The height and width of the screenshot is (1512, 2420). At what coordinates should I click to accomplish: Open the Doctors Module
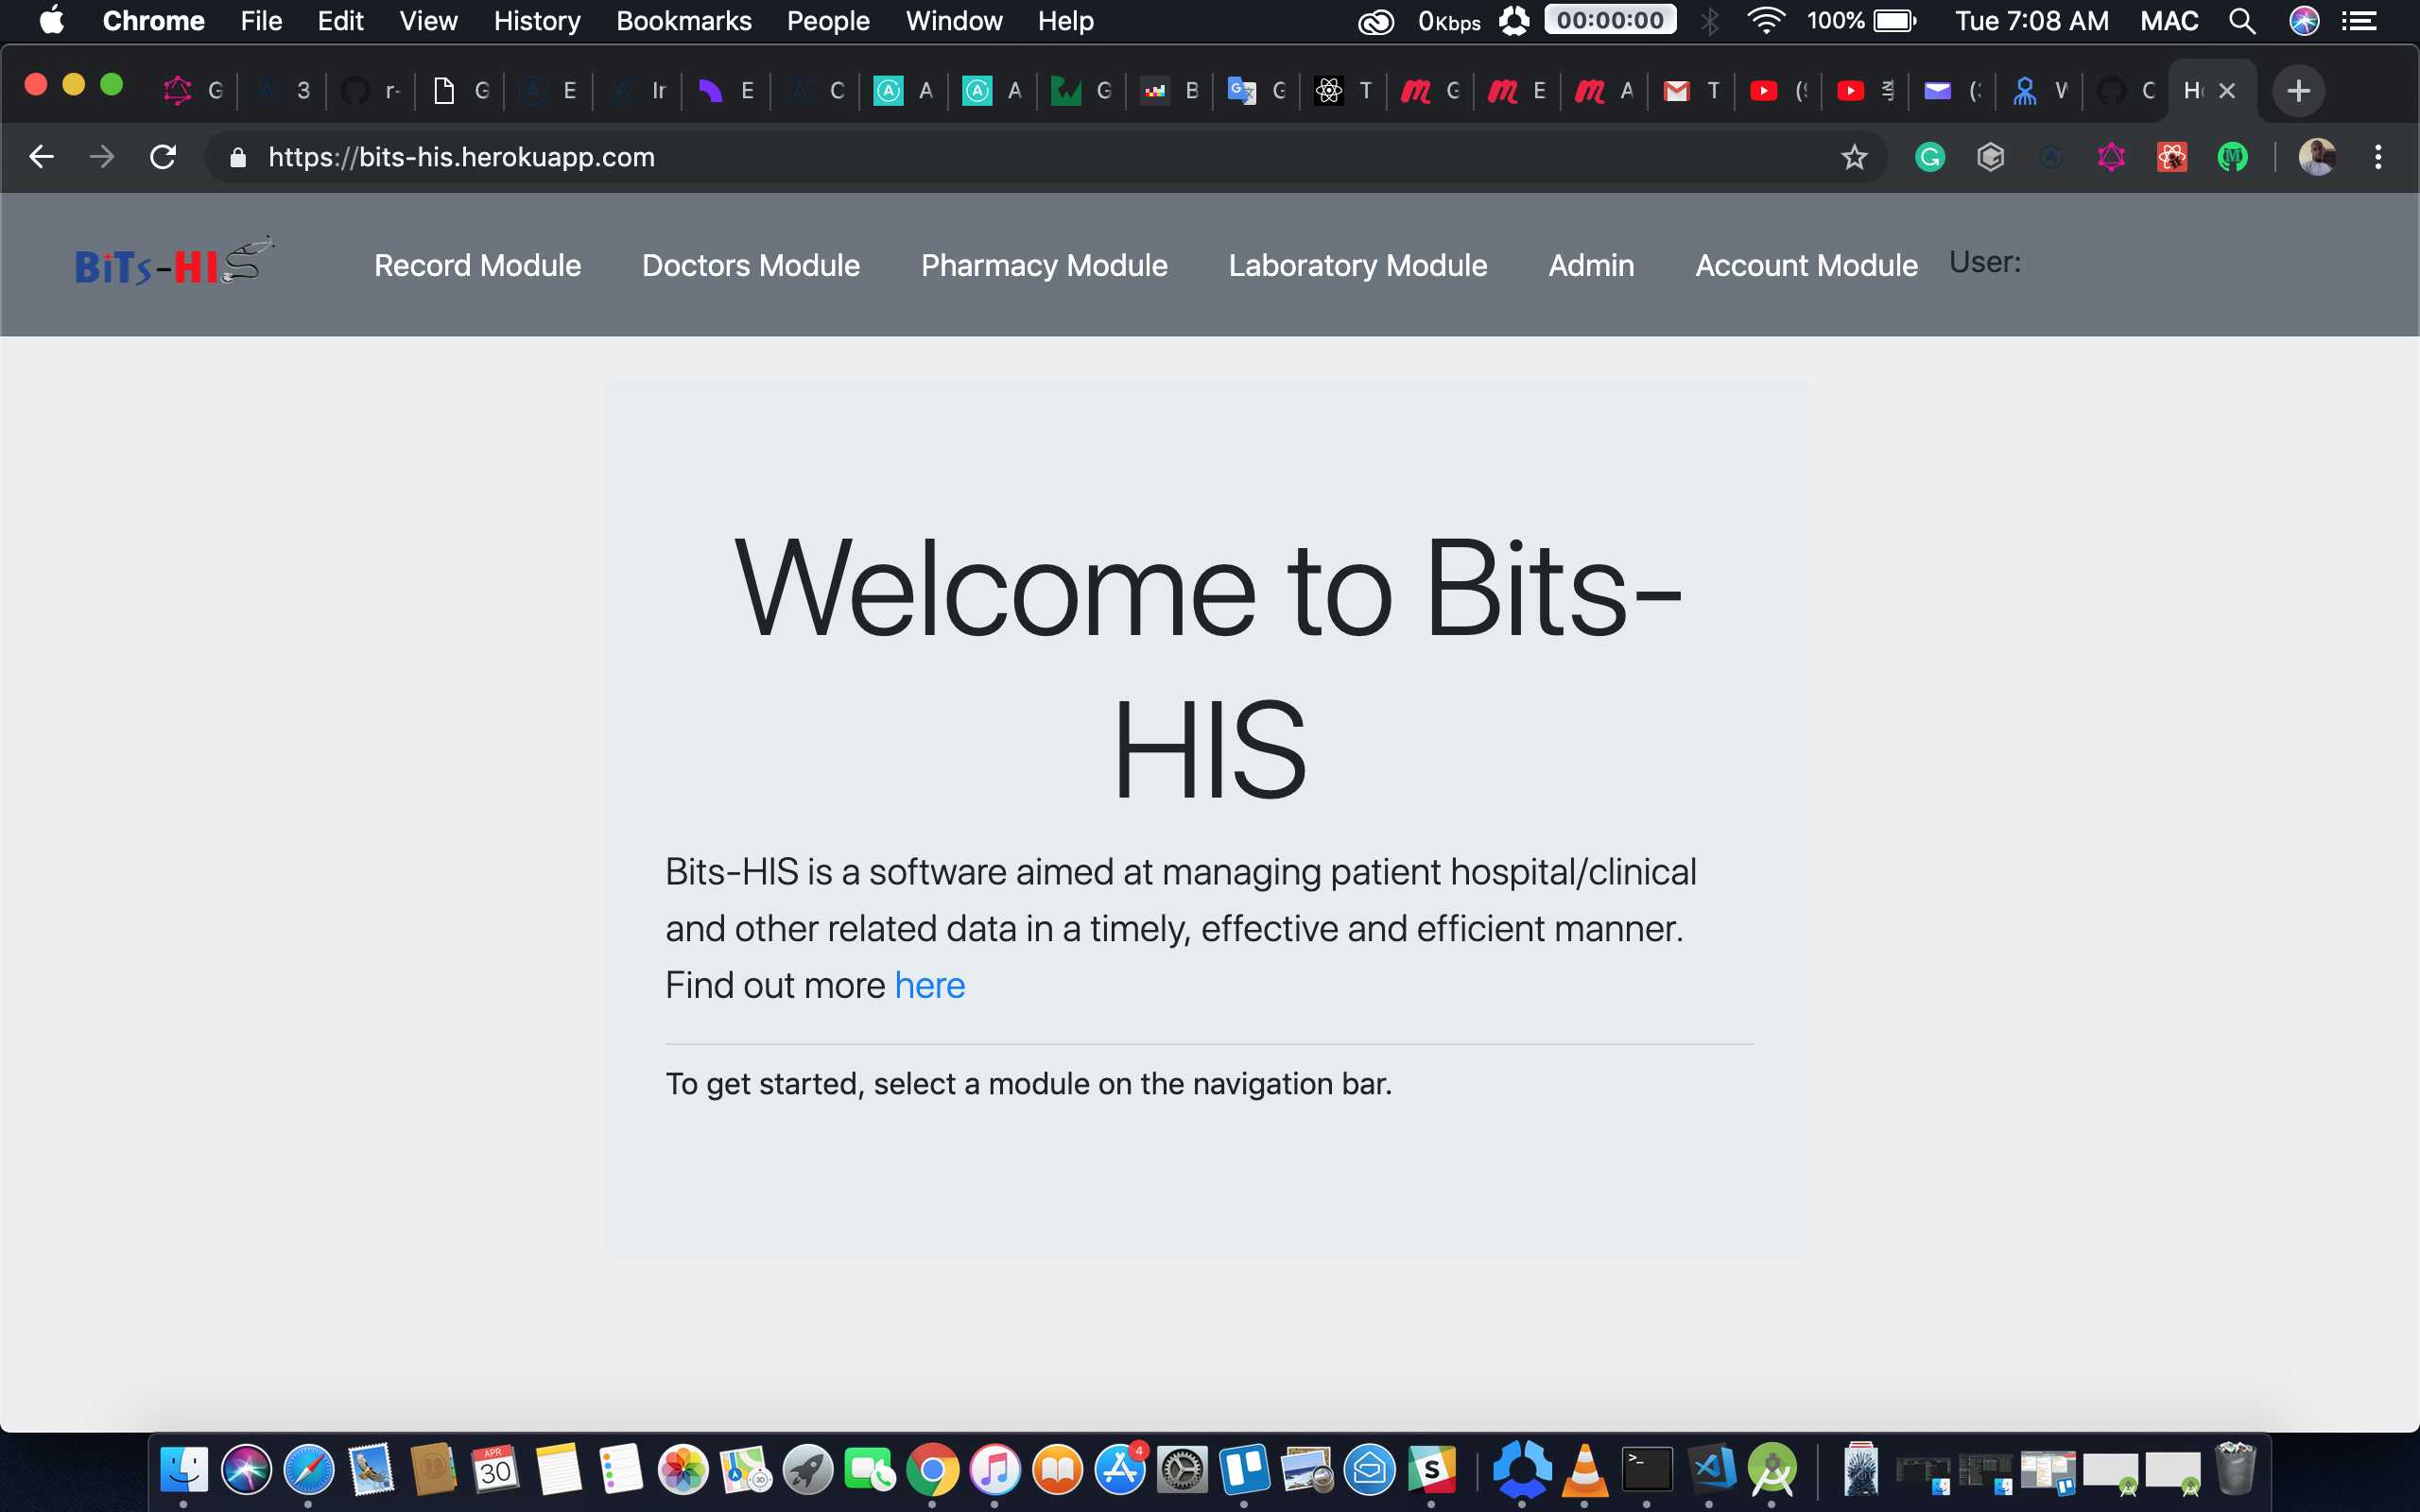pos(750,265)
